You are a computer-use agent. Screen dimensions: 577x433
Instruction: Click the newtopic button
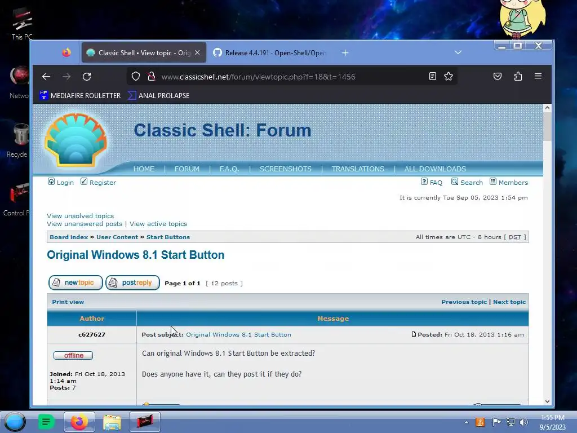click(76, 283)
